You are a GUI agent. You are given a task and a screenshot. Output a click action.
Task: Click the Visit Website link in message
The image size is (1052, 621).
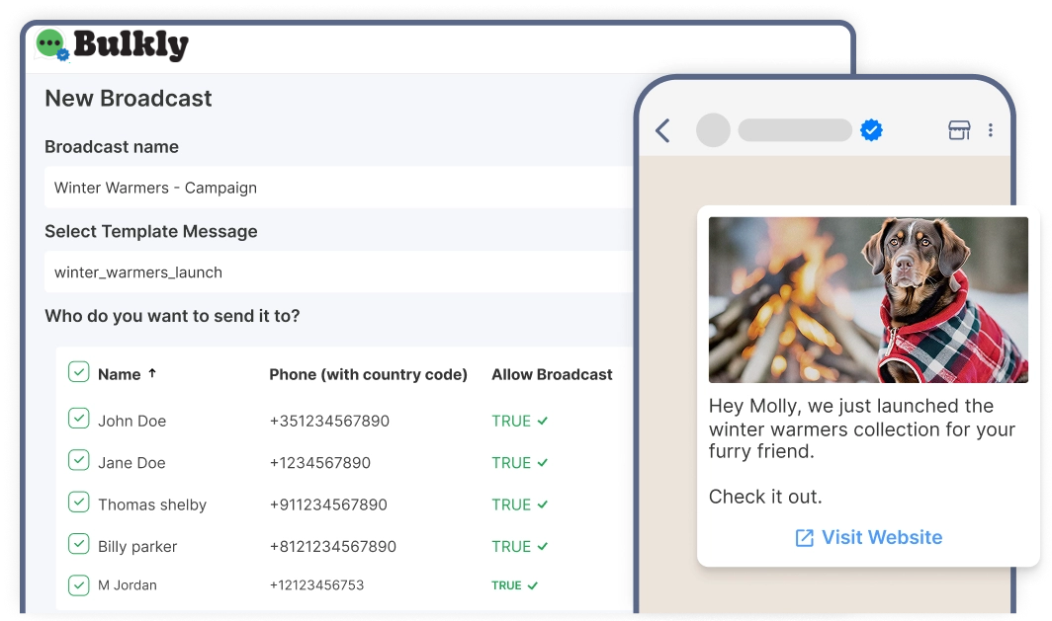(882, 537)
